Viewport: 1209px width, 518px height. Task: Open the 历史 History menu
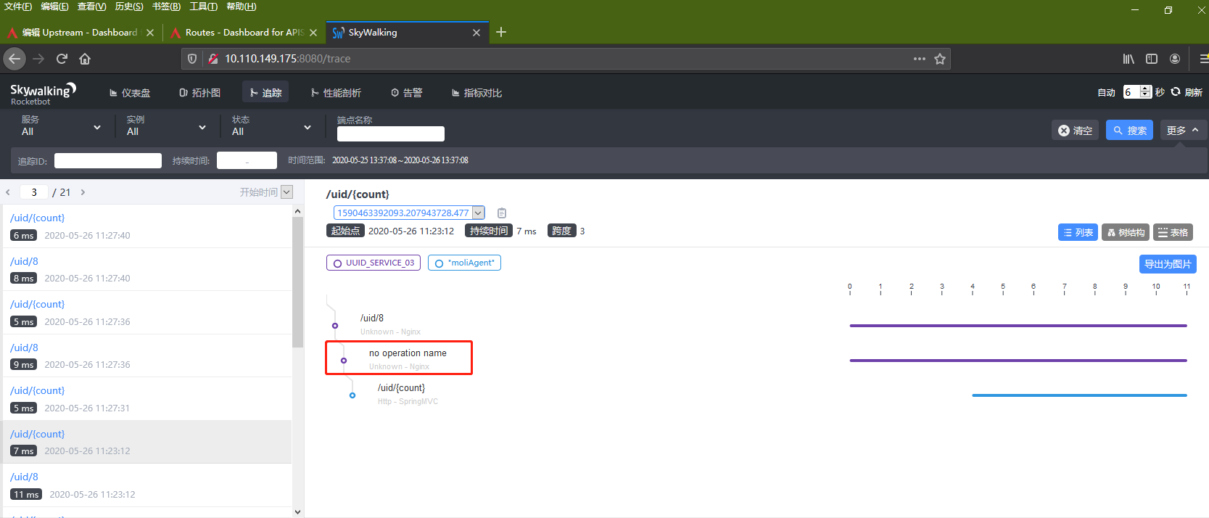tap(129, 7)
